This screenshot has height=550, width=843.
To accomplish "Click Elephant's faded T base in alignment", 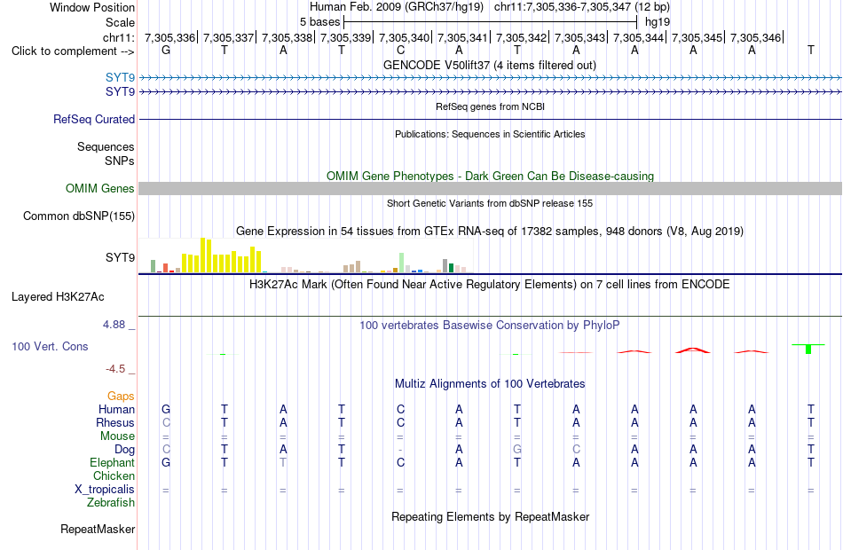I will 283,463.
